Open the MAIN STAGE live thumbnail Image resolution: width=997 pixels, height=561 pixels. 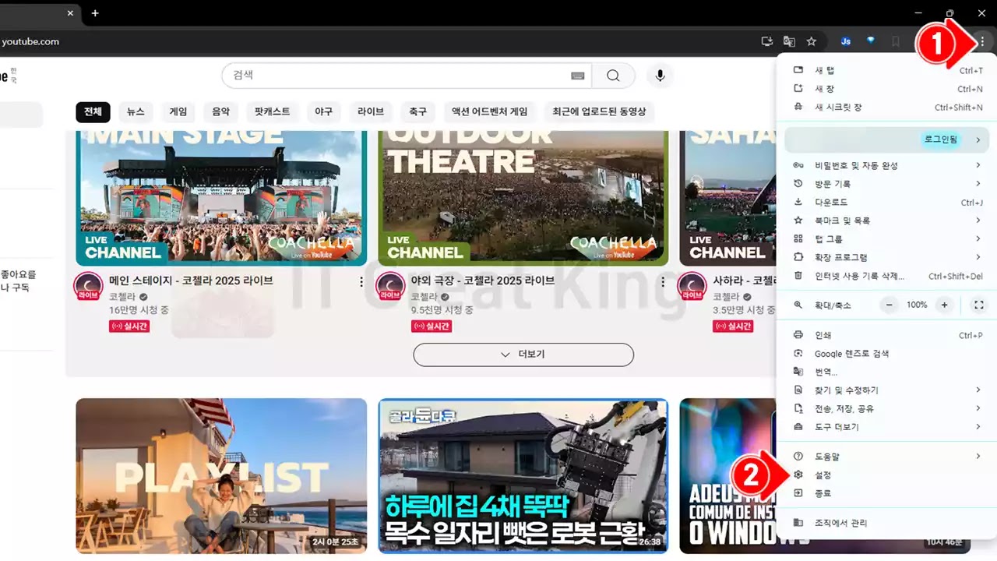(221, 198)
